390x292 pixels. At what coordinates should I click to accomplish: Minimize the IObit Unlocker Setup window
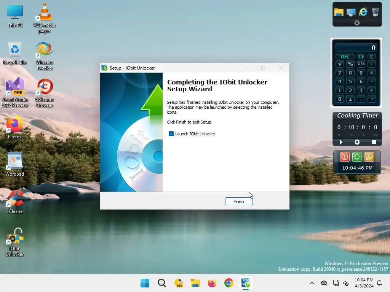(246, 68)
